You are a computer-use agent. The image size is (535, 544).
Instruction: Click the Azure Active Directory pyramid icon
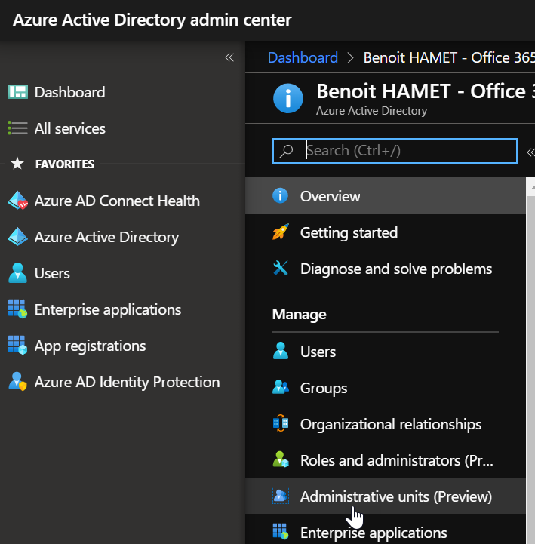(x=17, y=237)
